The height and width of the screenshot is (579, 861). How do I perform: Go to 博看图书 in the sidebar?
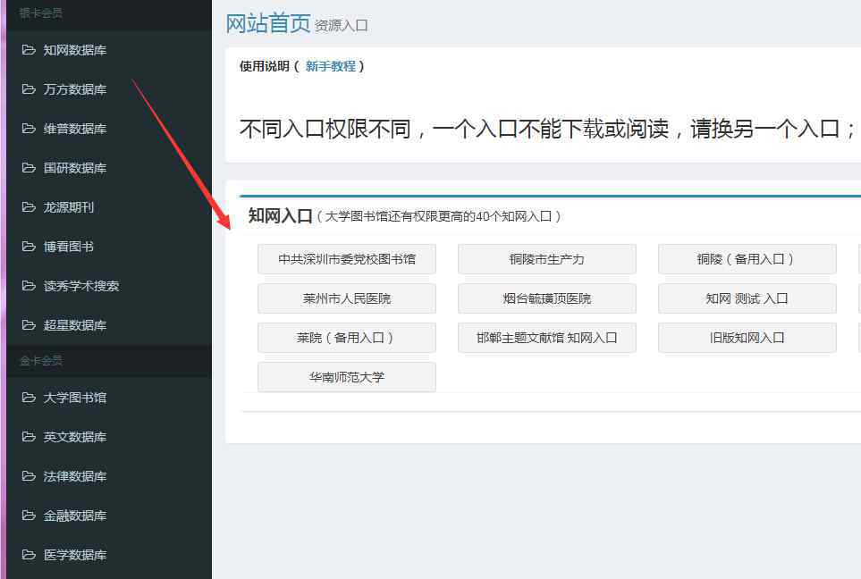pyautogui.click(x=69, y=247)
